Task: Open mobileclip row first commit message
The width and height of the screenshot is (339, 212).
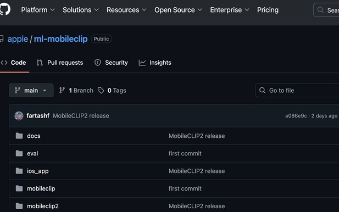Action: tap(185, 188)
